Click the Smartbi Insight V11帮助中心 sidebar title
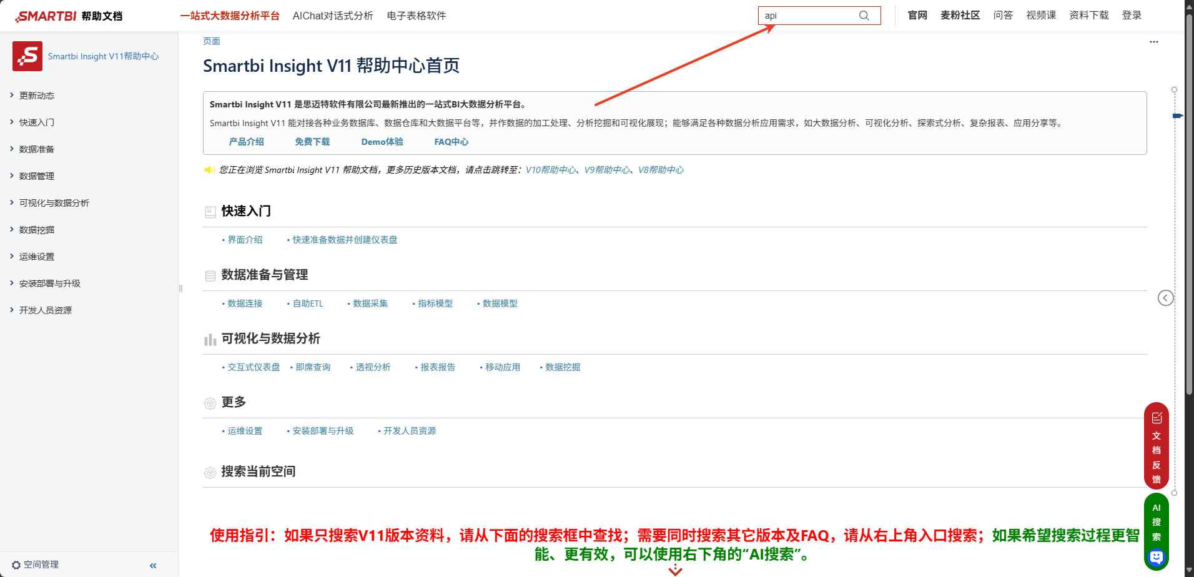Screen dimensions: 1194x577 tap(103, 56)
